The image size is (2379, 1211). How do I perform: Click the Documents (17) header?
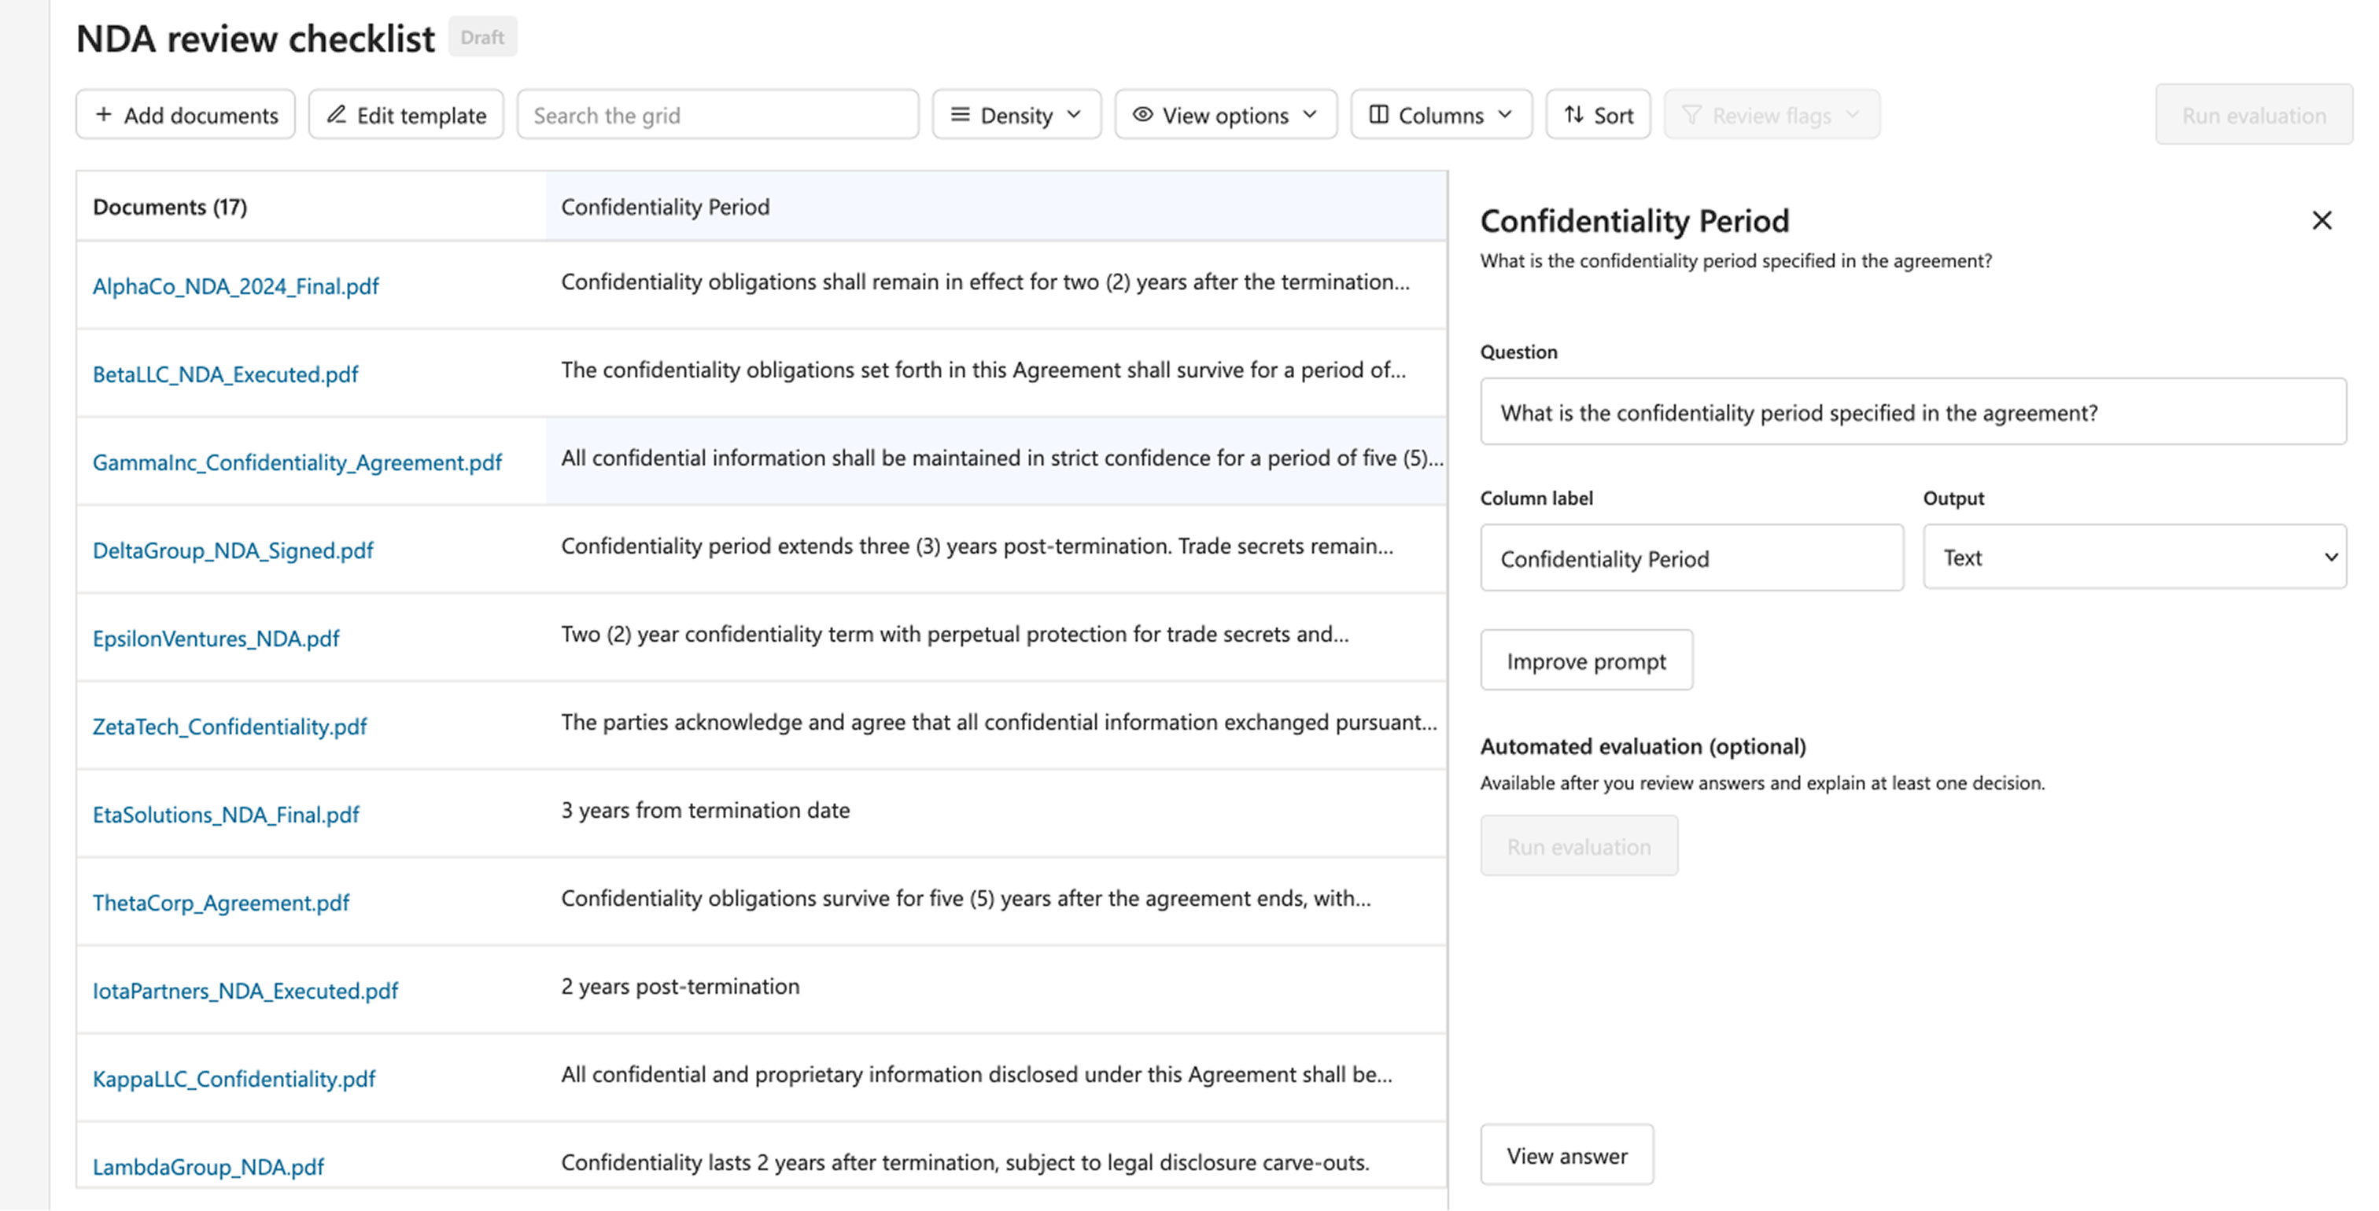click(169, 207)
